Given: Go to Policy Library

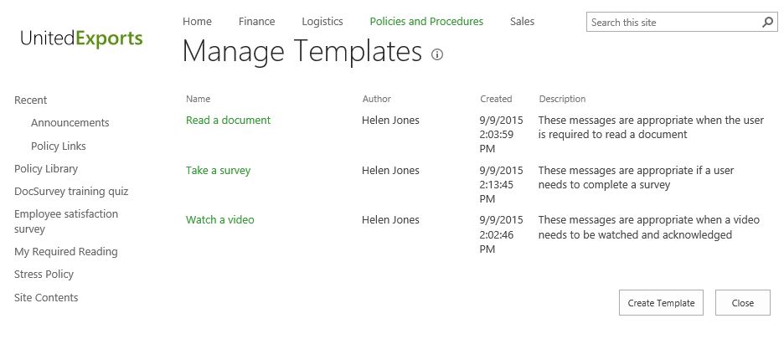Looking at the screenshot, I should point(46,169).
